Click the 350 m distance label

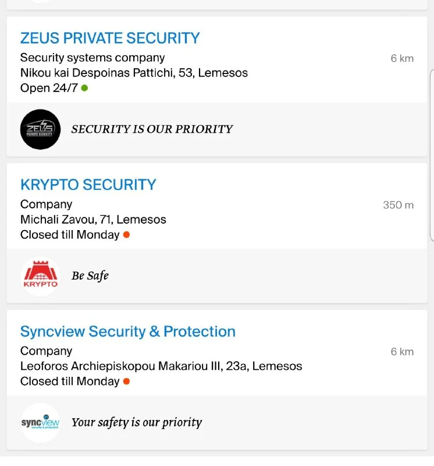click(398, 205)
